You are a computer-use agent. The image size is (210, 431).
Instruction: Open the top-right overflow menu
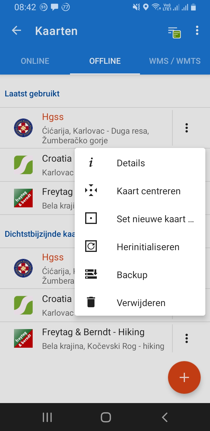tap(197, 31)
